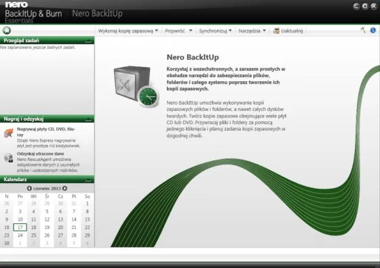Open the Wykonaj kopię zapasową dropdown
Viewport: 380px width, 268px height.
[128, 30]
